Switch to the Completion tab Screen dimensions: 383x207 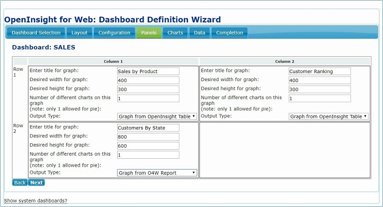[229, 33]
